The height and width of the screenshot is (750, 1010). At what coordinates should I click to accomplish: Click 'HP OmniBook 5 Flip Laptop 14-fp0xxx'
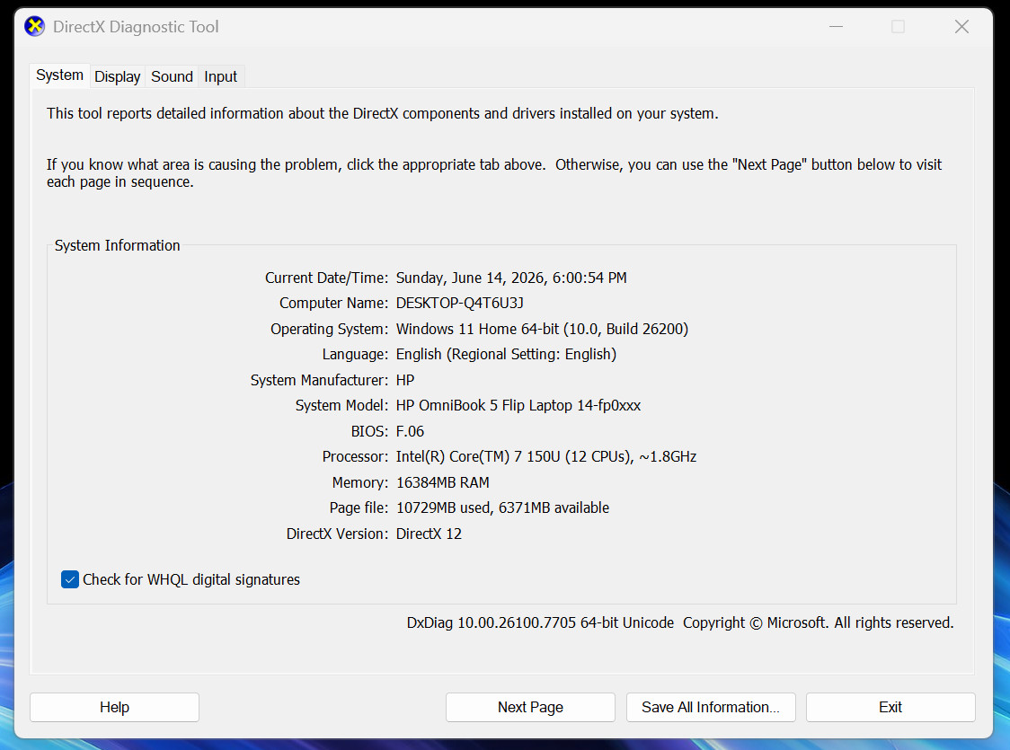[x=518, y=406]
